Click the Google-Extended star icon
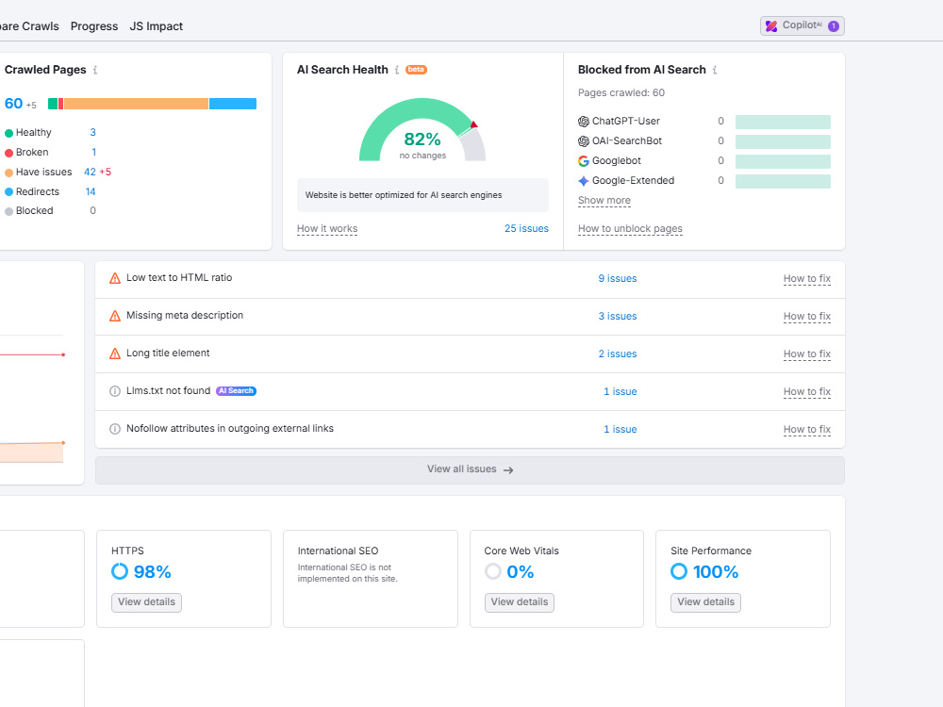Viewport: 943px width, 707px height. [x=584, y=180]
